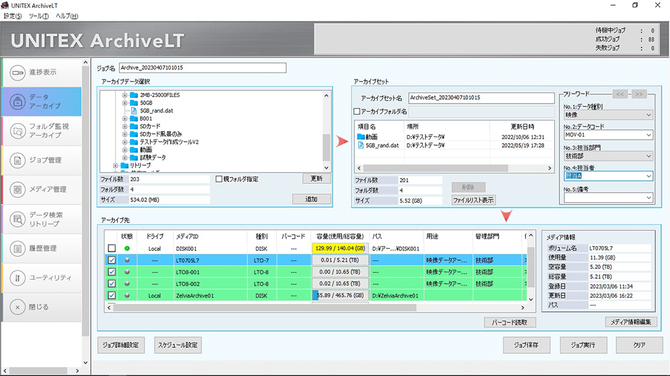Click the クリア button
This screenshot has height=376, width=670.
coord(639,345)
